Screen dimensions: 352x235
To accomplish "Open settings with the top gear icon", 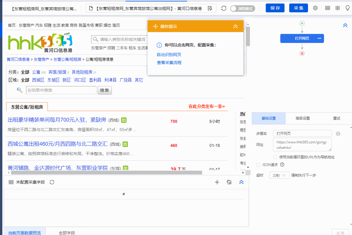I will 315,8.
